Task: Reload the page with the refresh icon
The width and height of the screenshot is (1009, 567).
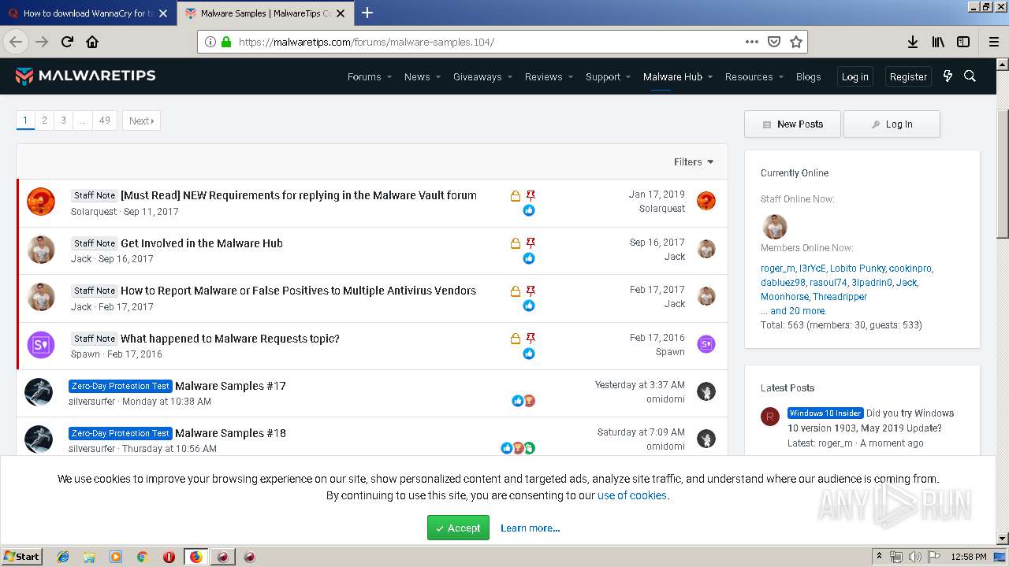Action: (67, 42)
